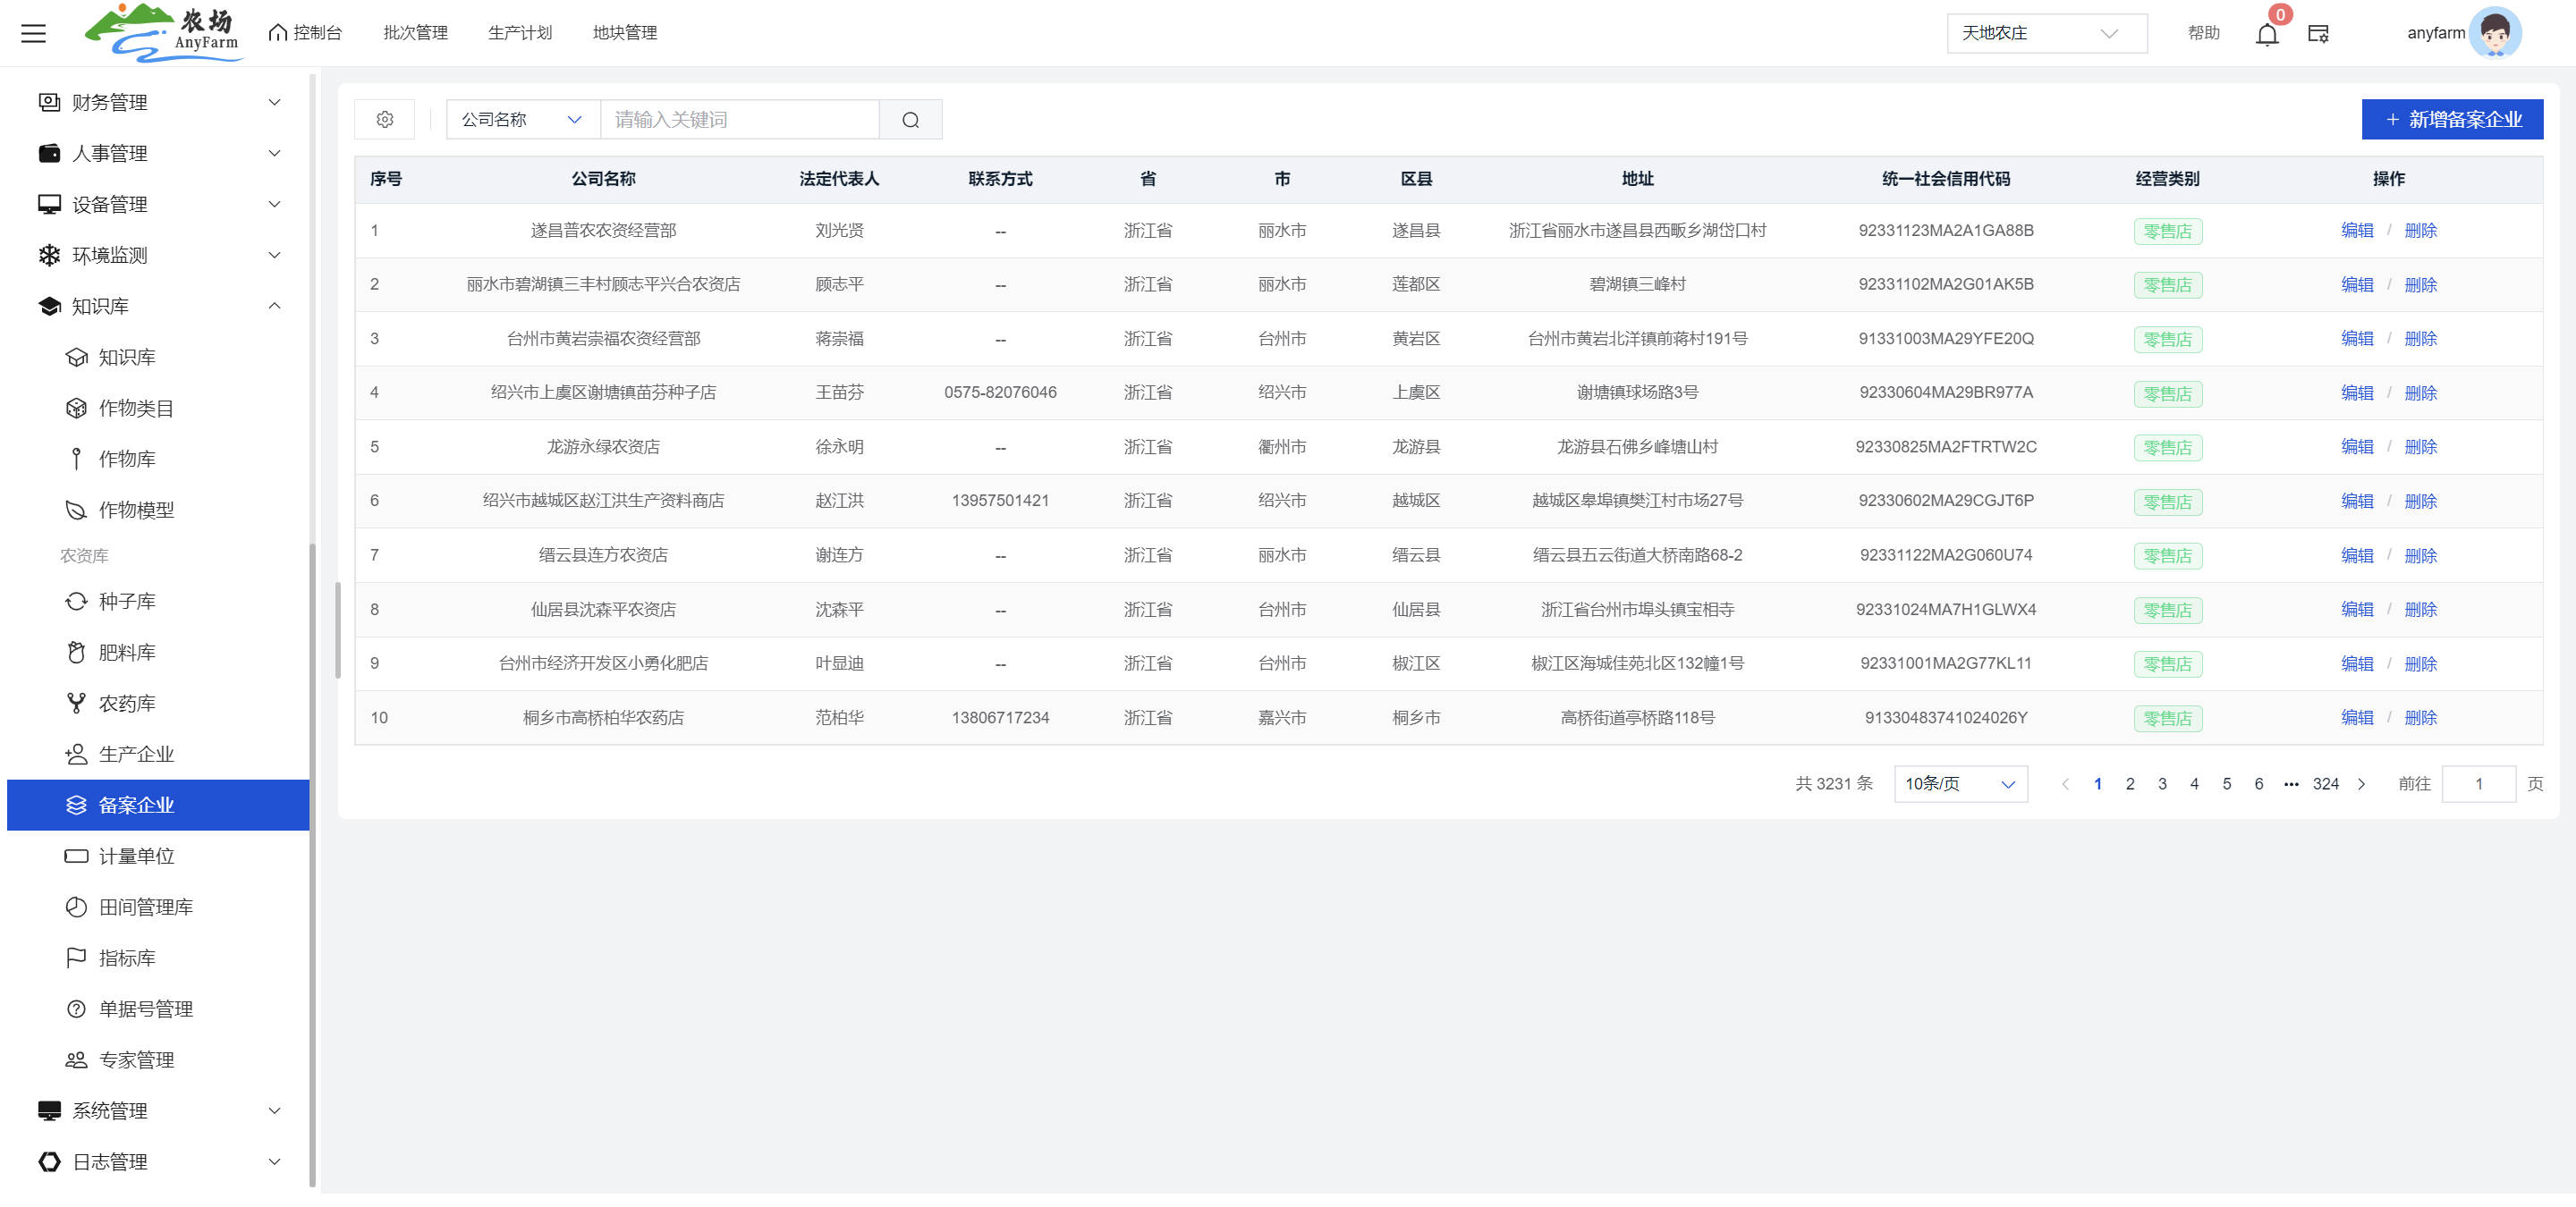
Task: Open 种子库 in the sidebar
Action: [x=127, y=602]
